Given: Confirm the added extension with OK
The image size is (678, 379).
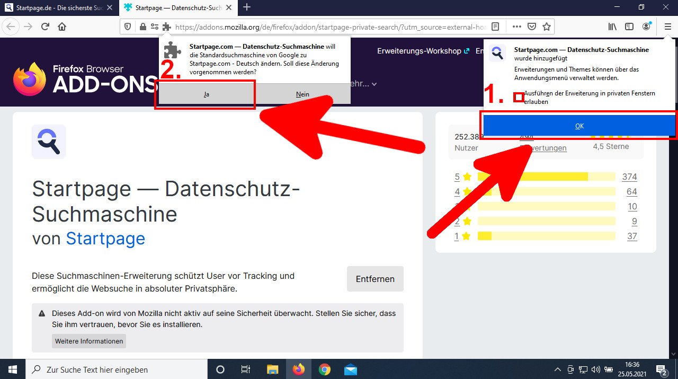Looking at the screenshot, I should [579, 126].
